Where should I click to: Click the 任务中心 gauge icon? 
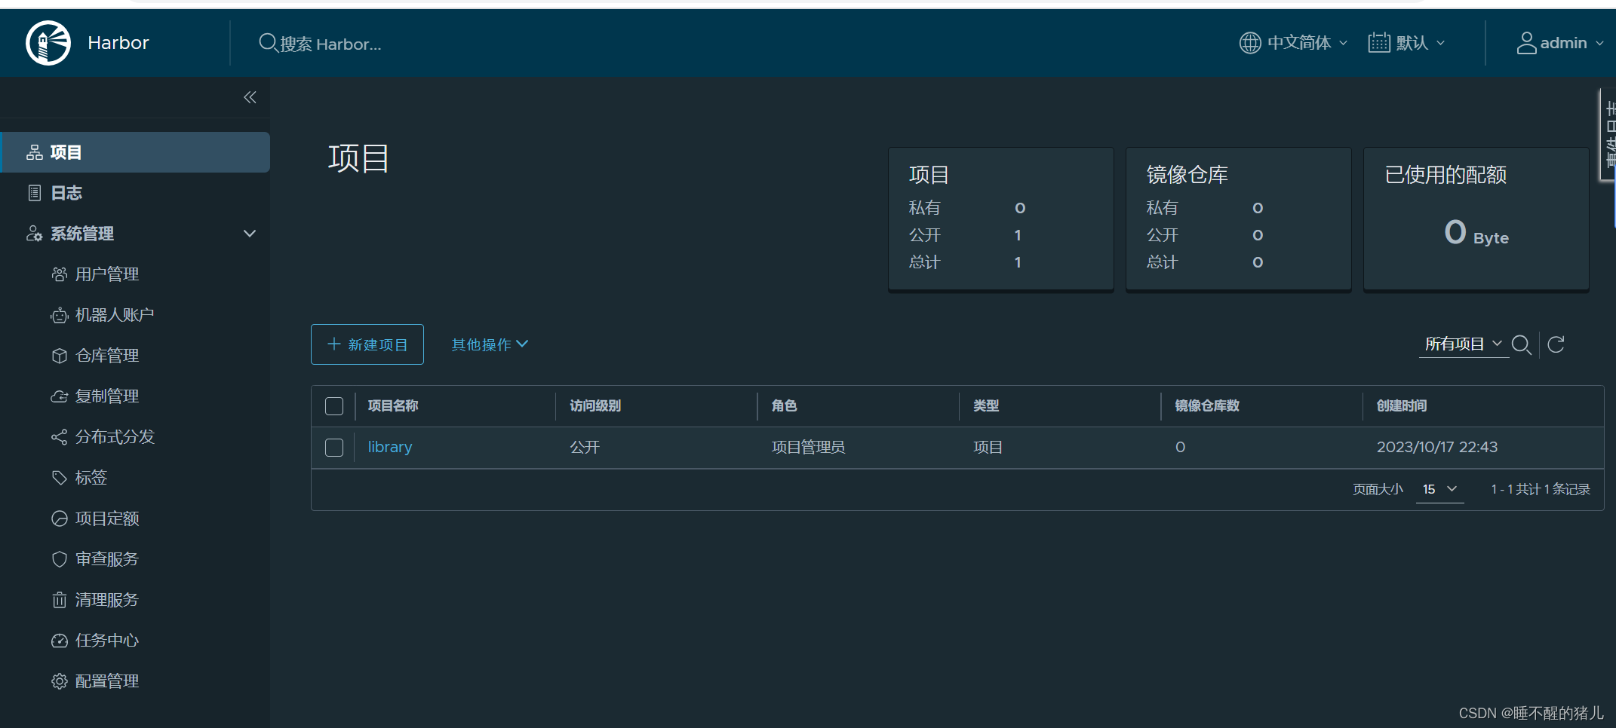[x=60, y=641]
